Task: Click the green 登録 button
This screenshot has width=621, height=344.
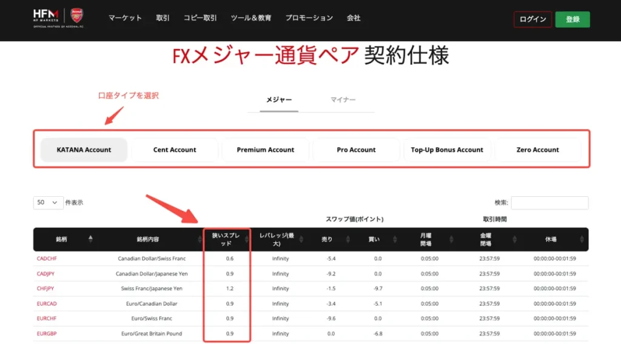Action: 572,19
